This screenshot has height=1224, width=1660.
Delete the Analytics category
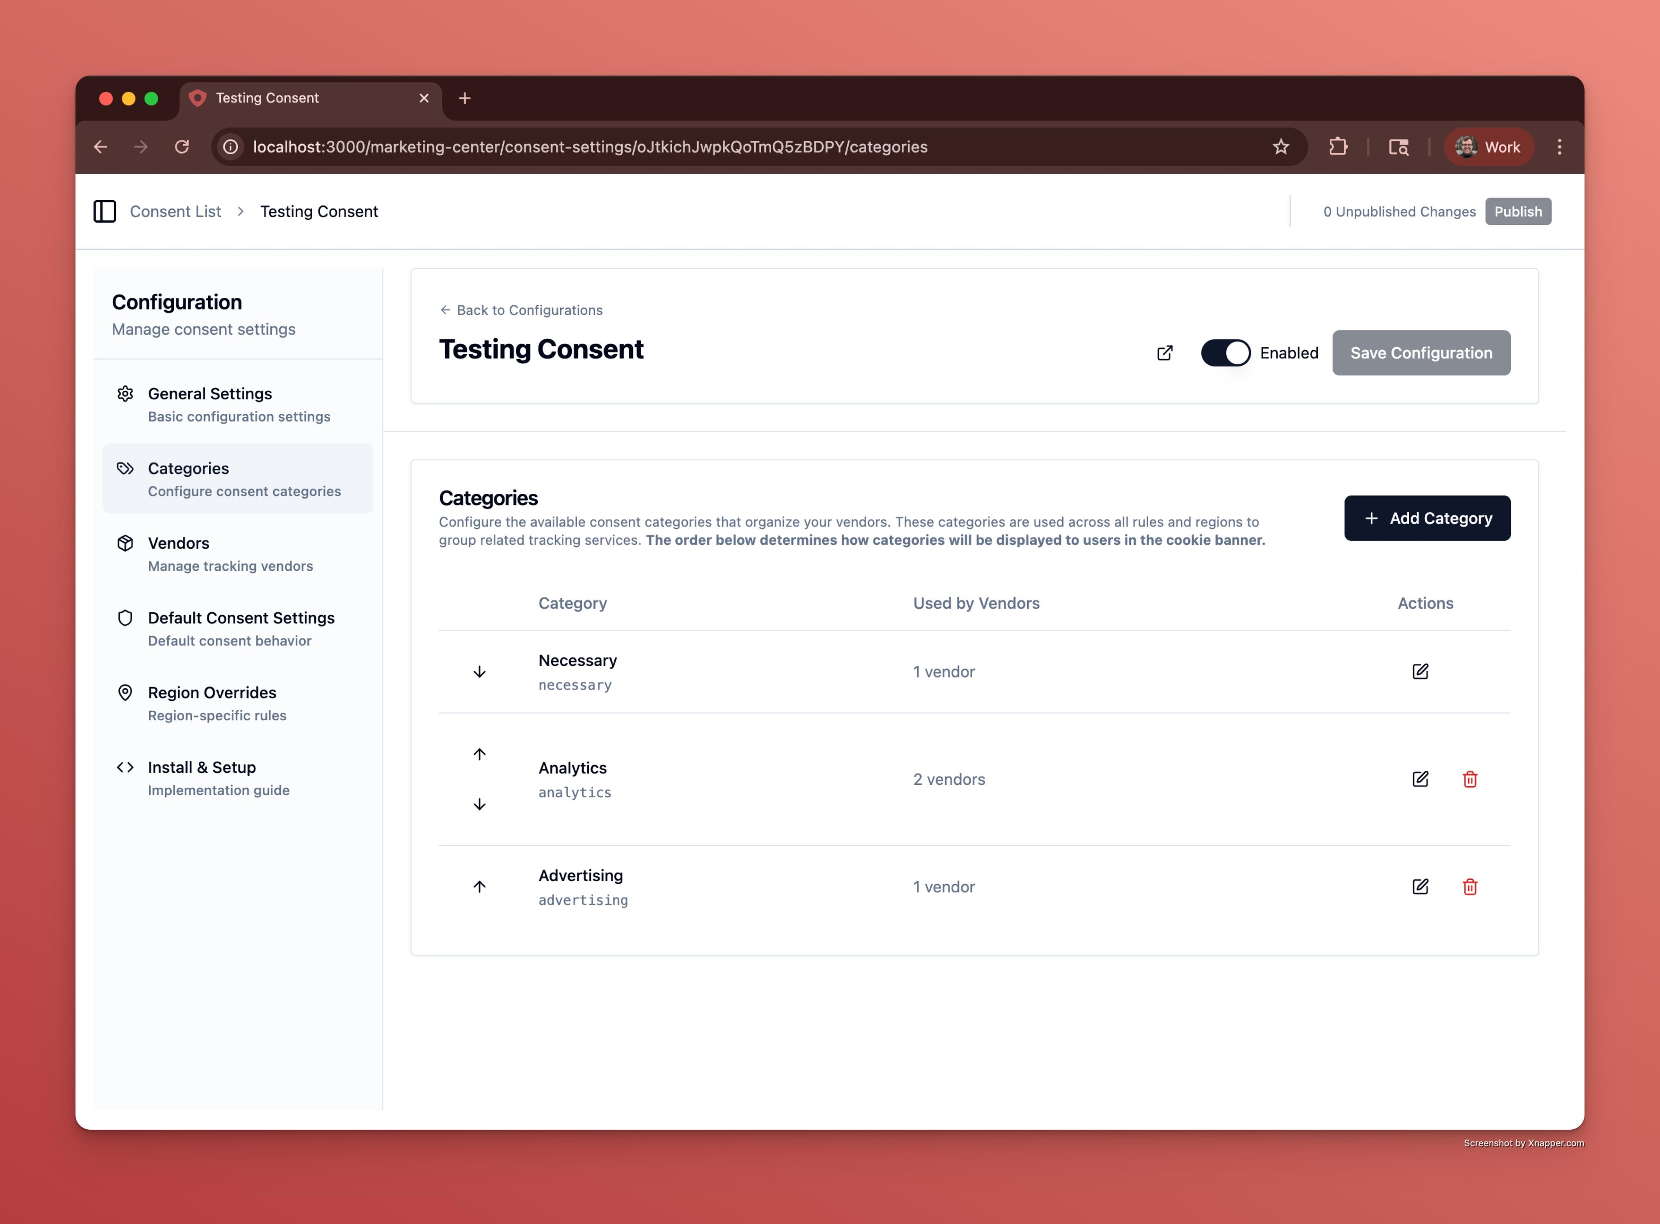click(1470, 779)
